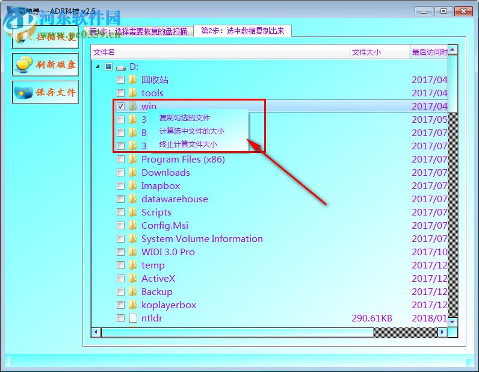Click the Downloads folder icon
The image size is (479, 372).
(x=133, y=172)
